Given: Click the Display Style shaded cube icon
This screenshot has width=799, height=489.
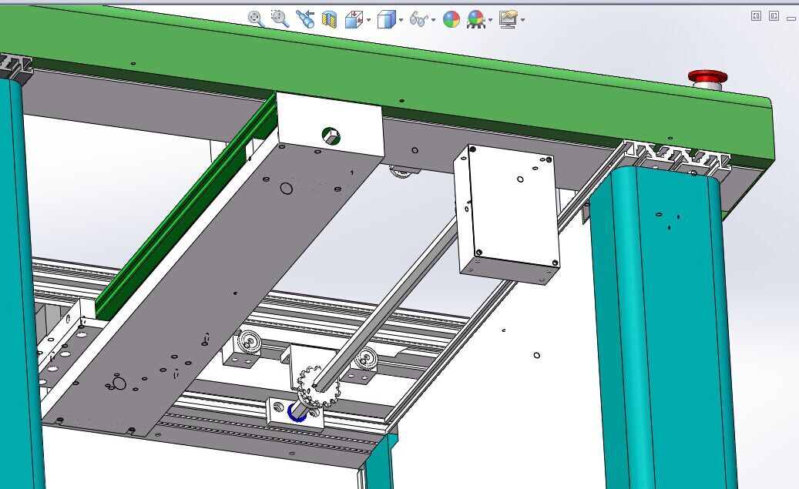Looking at the screenshot, I should 386,20.
